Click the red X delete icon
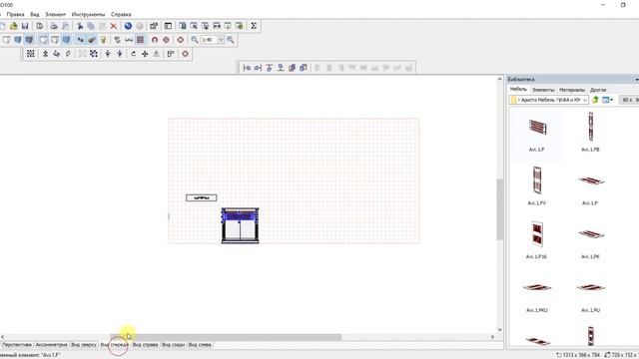The height and width of the screenshot is (359, 639). click(113, 26)
